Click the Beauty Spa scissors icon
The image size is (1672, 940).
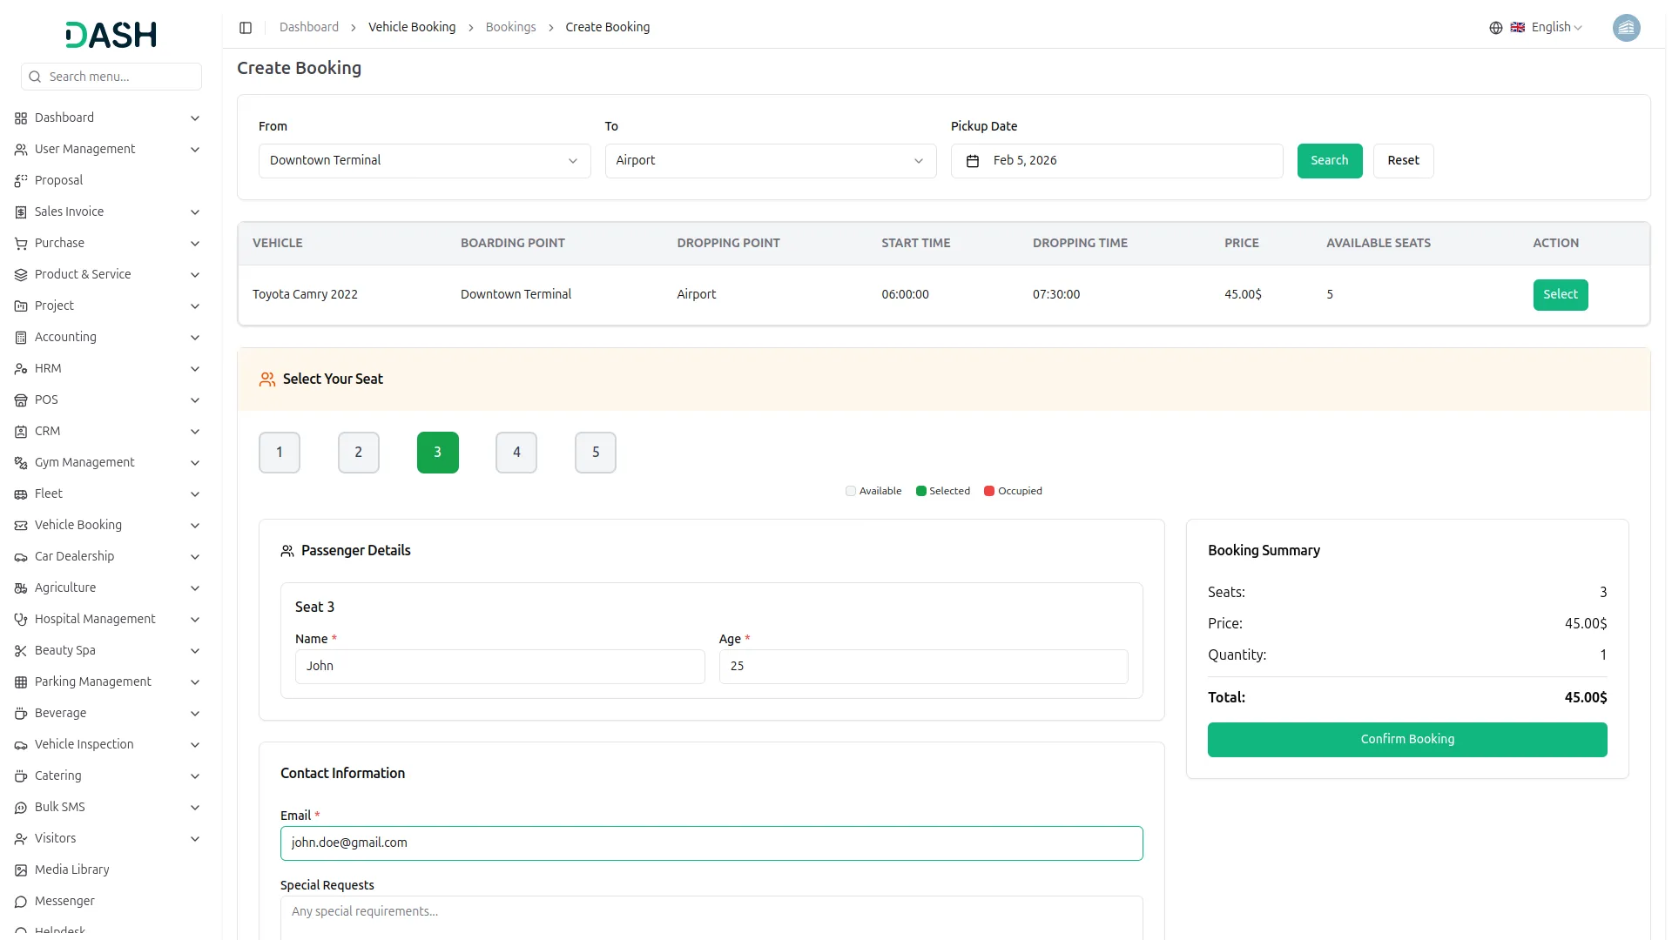21,651
